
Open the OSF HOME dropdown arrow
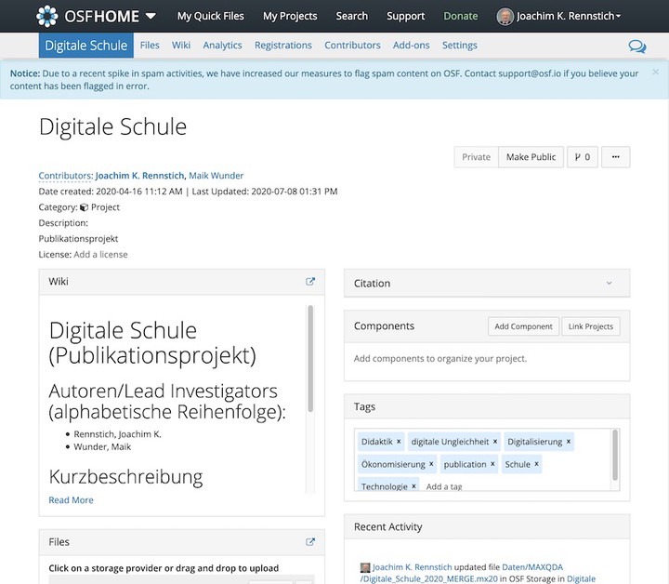(151, 16)
